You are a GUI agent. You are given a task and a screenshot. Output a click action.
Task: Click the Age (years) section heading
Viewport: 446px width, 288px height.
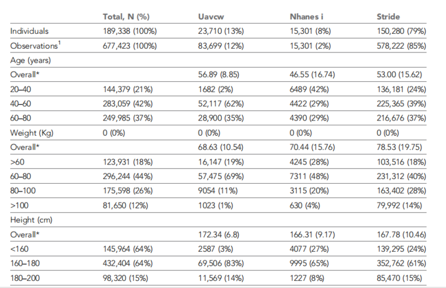pyautogui.click(x=31, y=60)
